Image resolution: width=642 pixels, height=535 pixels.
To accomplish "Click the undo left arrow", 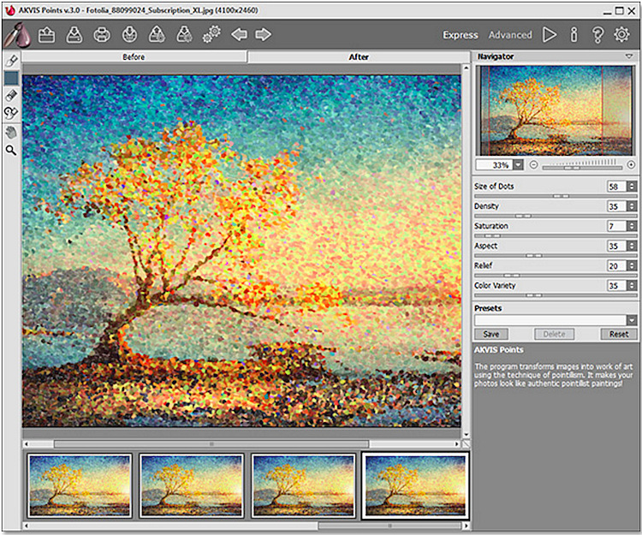I will (239, 35).
